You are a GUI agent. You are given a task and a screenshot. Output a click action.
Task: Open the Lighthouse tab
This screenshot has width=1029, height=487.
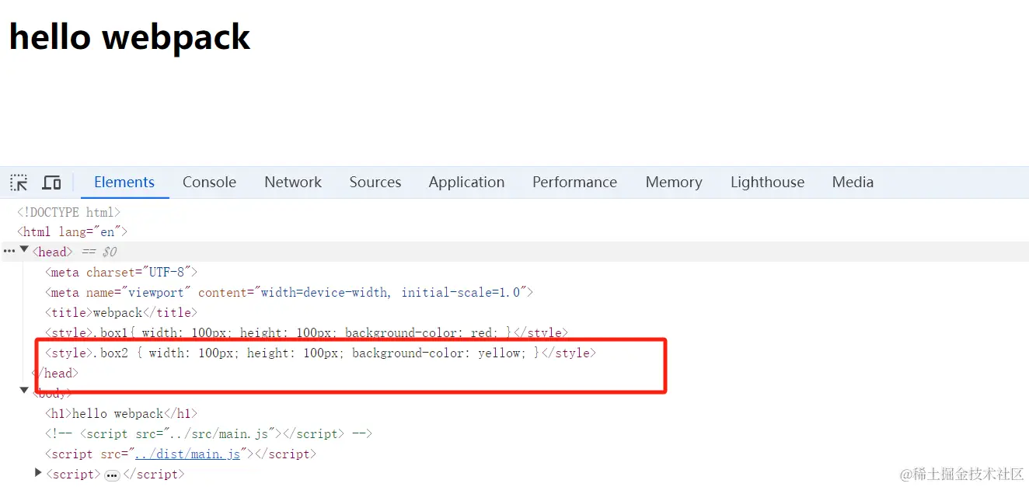[767, 183]
